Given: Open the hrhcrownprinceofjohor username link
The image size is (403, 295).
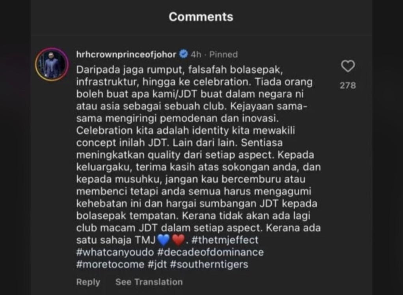Looking at the screenshot, I should coord(126,54).
